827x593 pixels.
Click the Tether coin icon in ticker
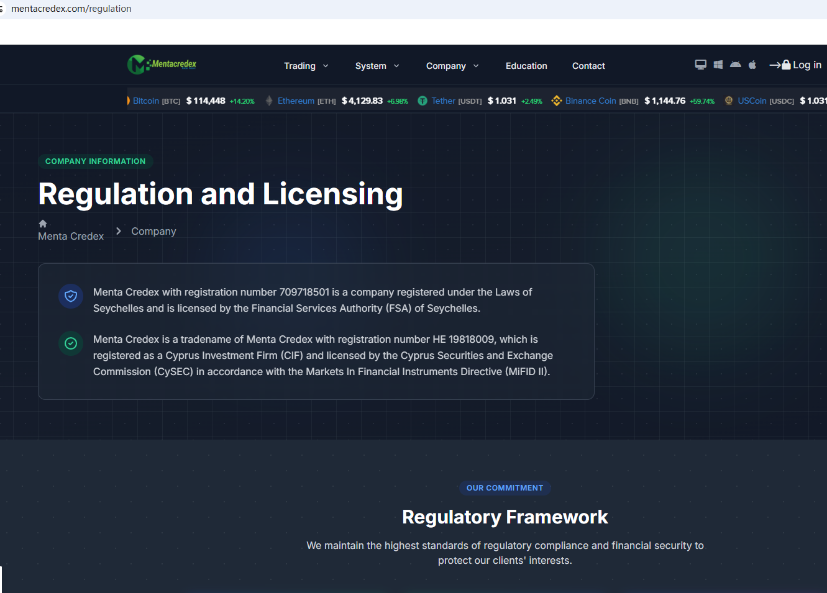tap(423, 101)
